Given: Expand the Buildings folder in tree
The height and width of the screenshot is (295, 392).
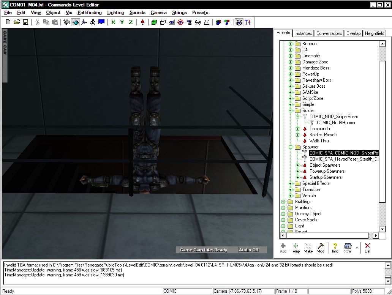Looking at the screenshot, I should coord(283,202).
